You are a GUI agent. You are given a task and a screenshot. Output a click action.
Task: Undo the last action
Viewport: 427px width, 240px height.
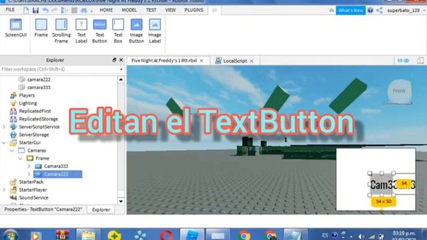[x=45, y=10]
